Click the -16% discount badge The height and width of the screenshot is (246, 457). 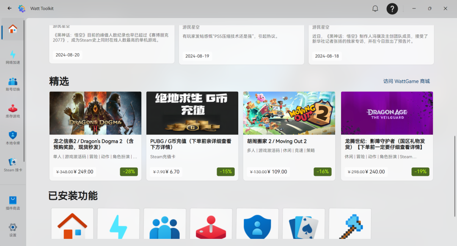click(x=322, y=172)
